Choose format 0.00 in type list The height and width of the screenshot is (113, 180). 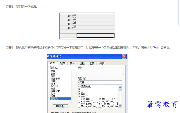click(x=98, y=92)
